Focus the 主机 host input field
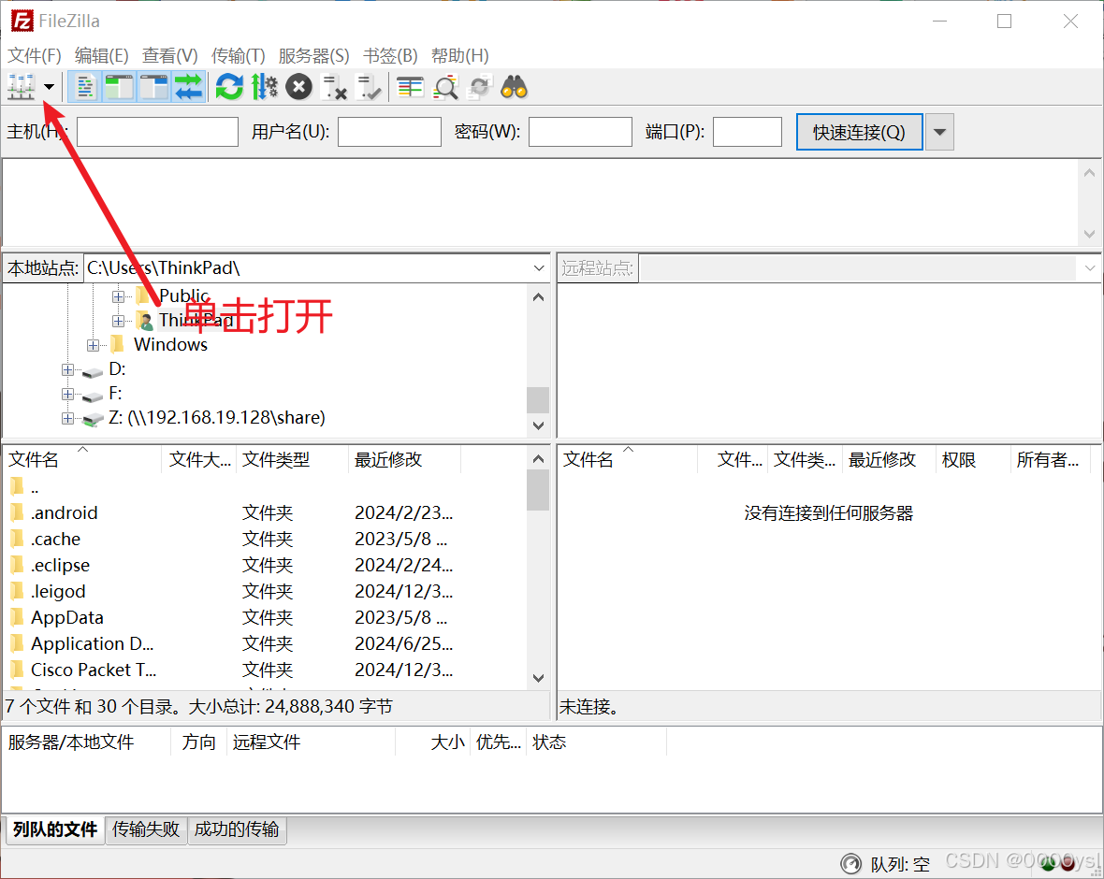Viewport: 1104px width, 879px height. pyautogui.click(x=158, y=132)
